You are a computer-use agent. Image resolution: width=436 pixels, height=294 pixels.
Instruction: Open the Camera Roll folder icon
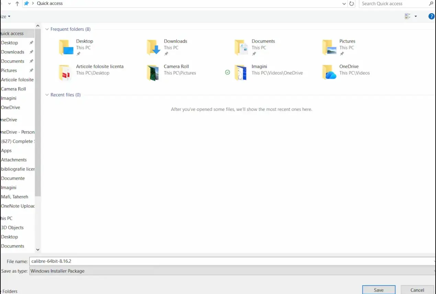click(x=153, y=73)
